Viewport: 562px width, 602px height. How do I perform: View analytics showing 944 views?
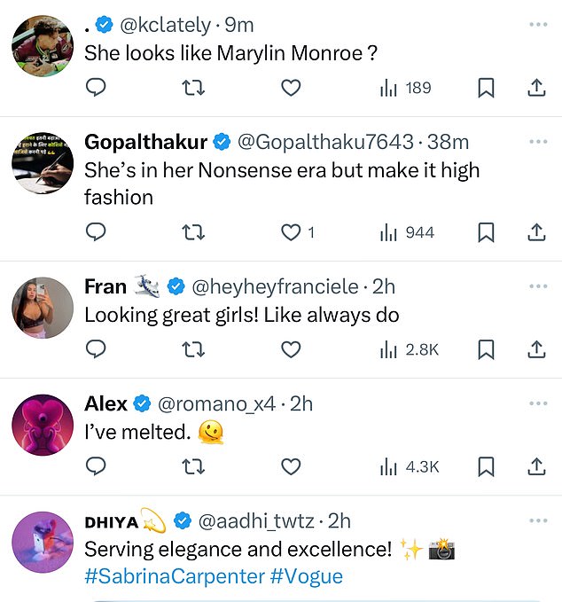pyautogui.click(x=407, y=232)
